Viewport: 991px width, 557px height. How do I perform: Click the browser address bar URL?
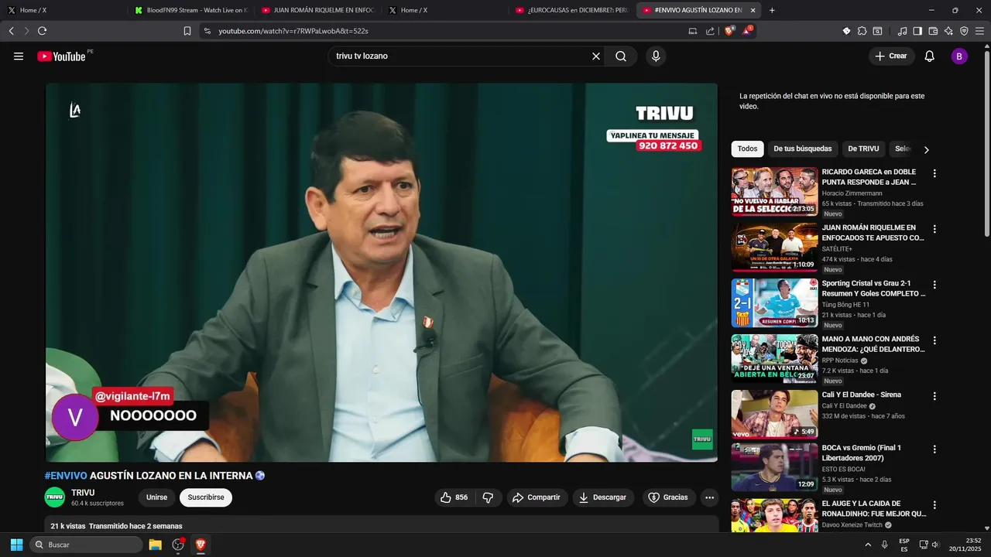(x=293, y=31)
